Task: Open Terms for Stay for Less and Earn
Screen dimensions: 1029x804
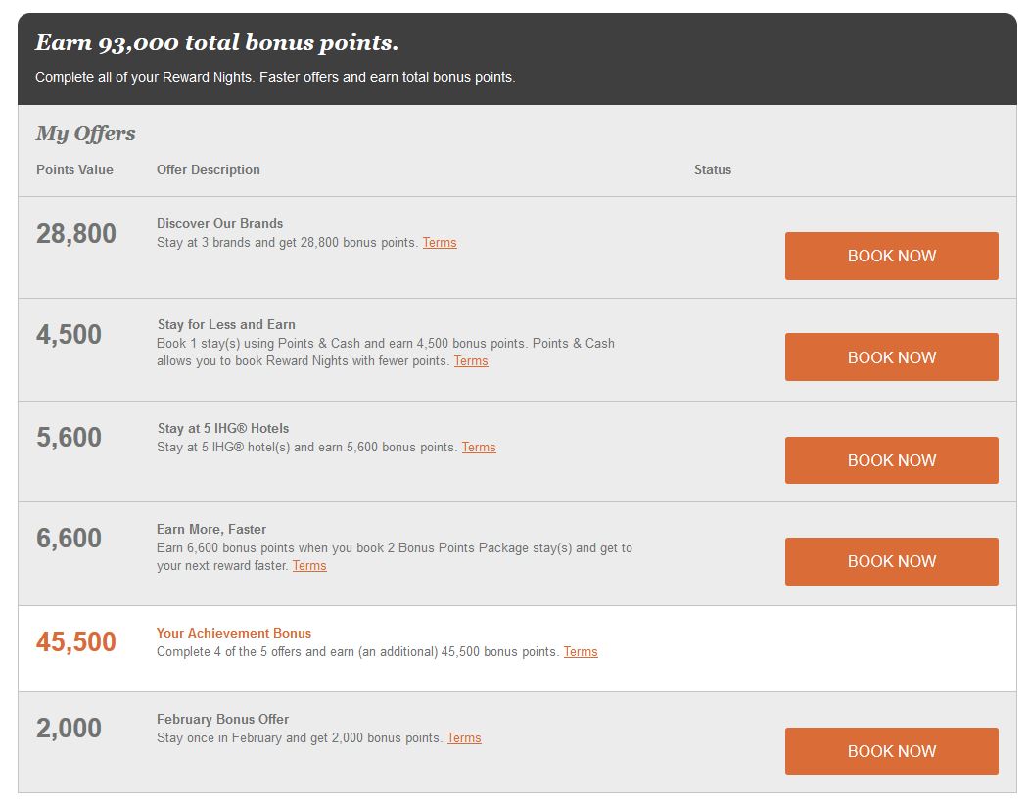Action: point(471,361)
